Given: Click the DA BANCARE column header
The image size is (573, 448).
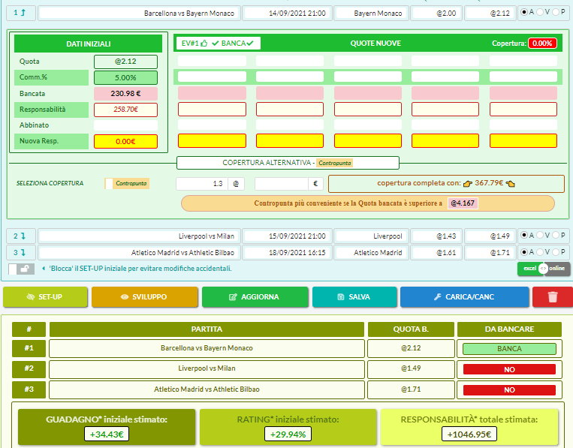Looking at the screenshot, I should coord(509,329).
